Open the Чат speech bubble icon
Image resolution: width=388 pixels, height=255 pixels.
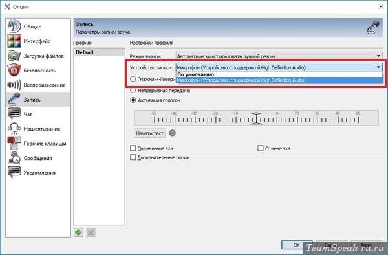pyautogui.click(x=14, y=114)
